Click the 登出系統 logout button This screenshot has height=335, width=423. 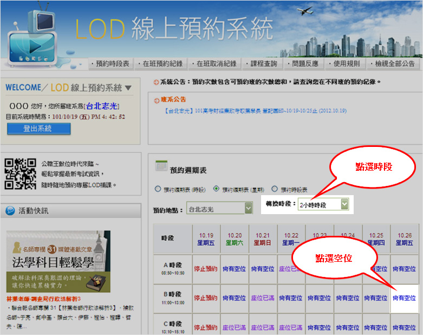click(39, 128)
